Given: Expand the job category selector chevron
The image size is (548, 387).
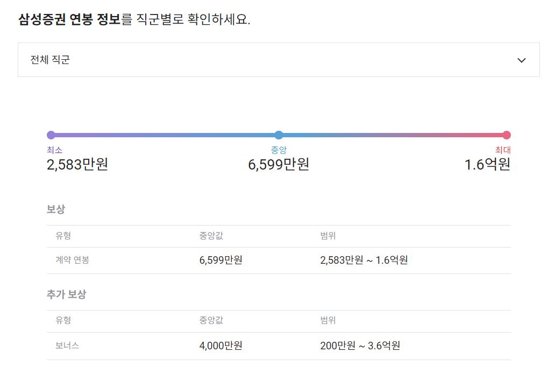Looking at the screenshot, I should point(521,60).
